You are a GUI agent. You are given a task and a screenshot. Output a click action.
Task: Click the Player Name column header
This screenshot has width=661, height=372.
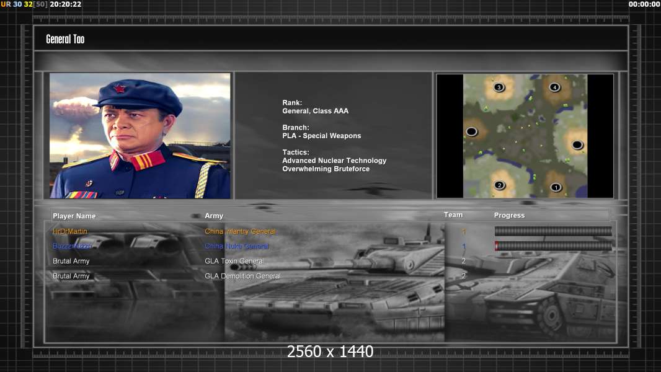[74, 216]
